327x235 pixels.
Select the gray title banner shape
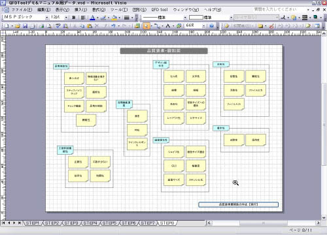point(163,51)
